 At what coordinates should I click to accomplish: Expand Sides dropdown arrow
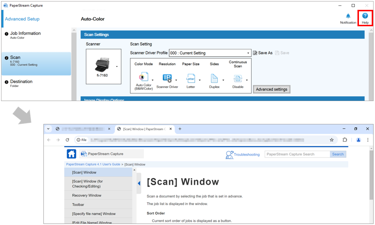pyautogui.click(x=223, y=80)
